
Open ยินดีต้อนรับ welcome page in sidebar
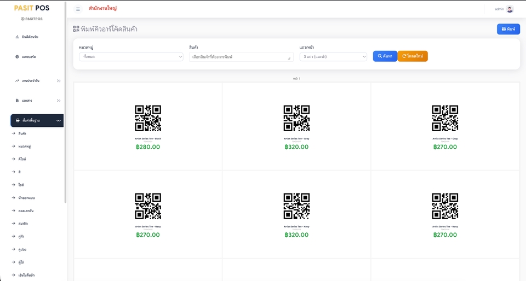pos(30,37)
